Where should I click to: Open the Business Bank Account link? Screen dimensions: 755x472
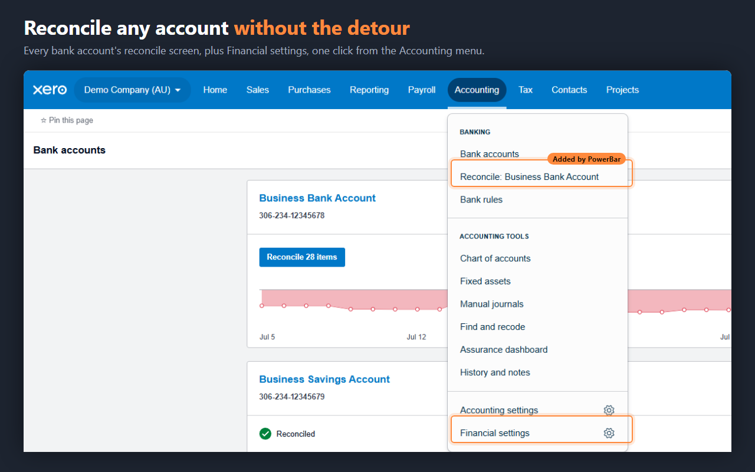317,198
